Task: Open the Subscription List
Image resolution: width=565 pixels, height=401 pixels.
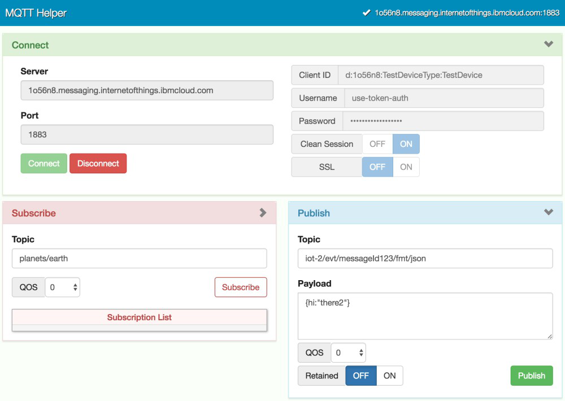Action: [139, 317]
